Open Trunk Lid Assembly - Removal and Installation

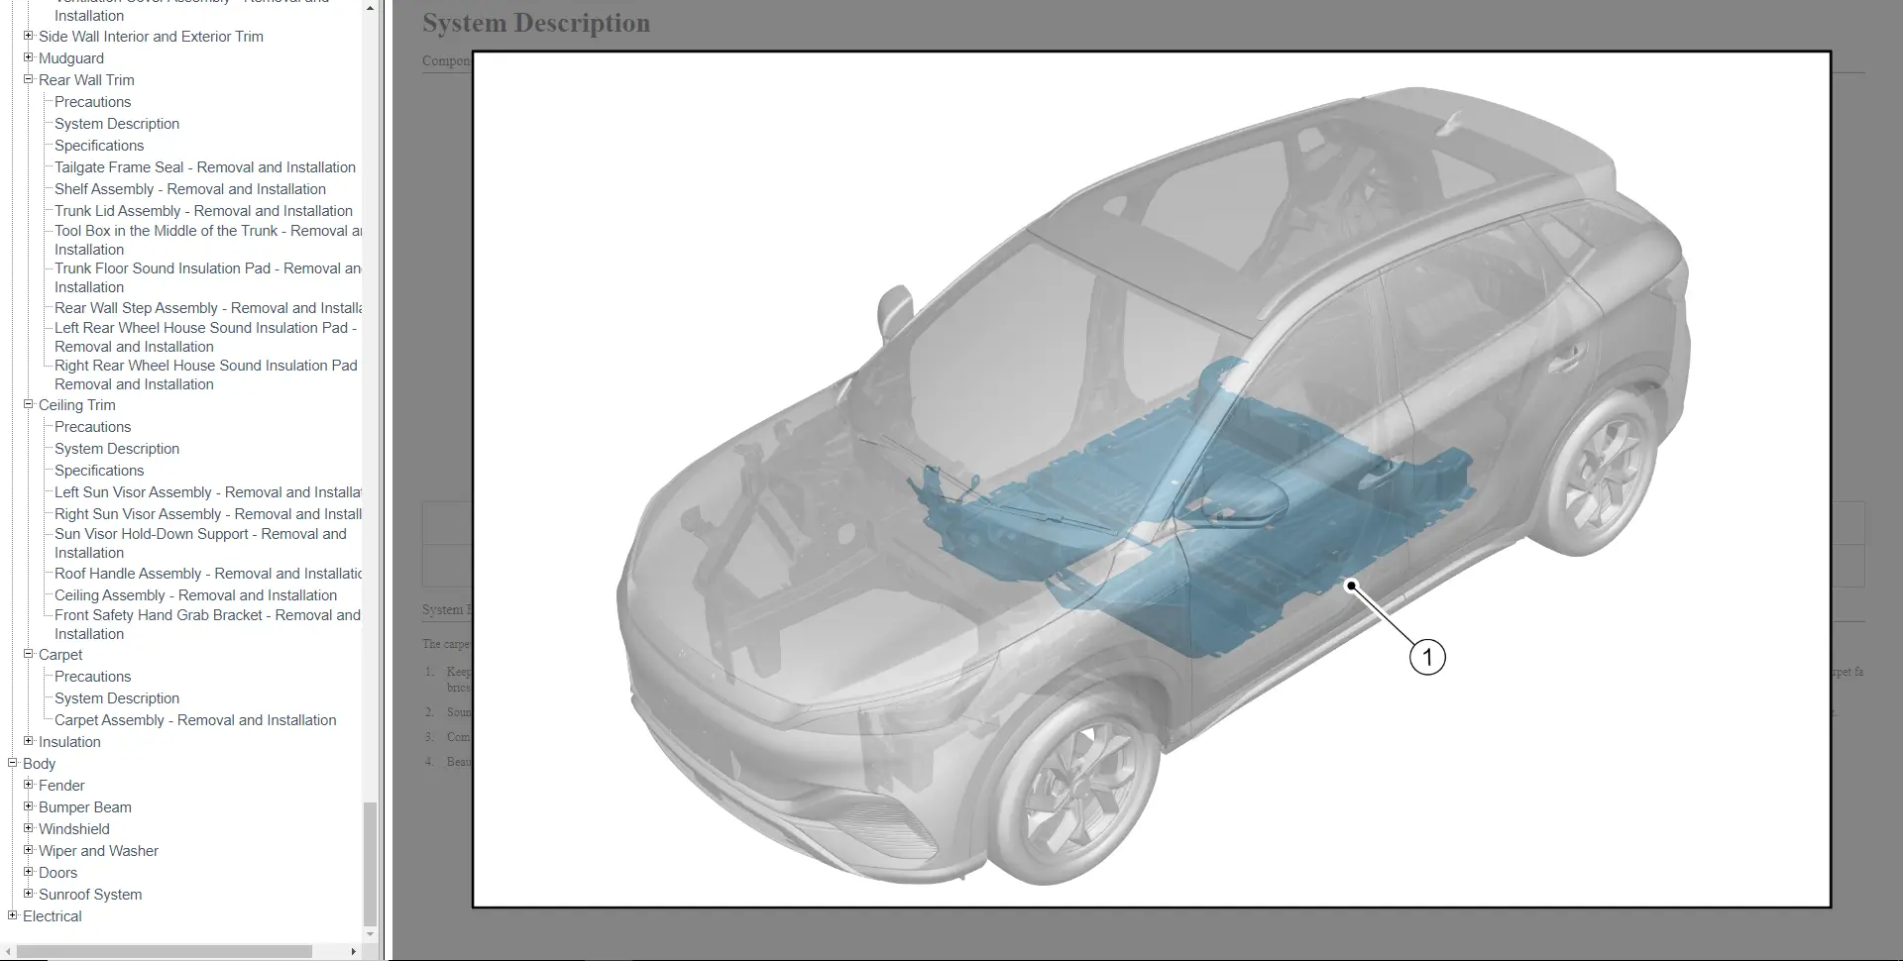(203, 211)
